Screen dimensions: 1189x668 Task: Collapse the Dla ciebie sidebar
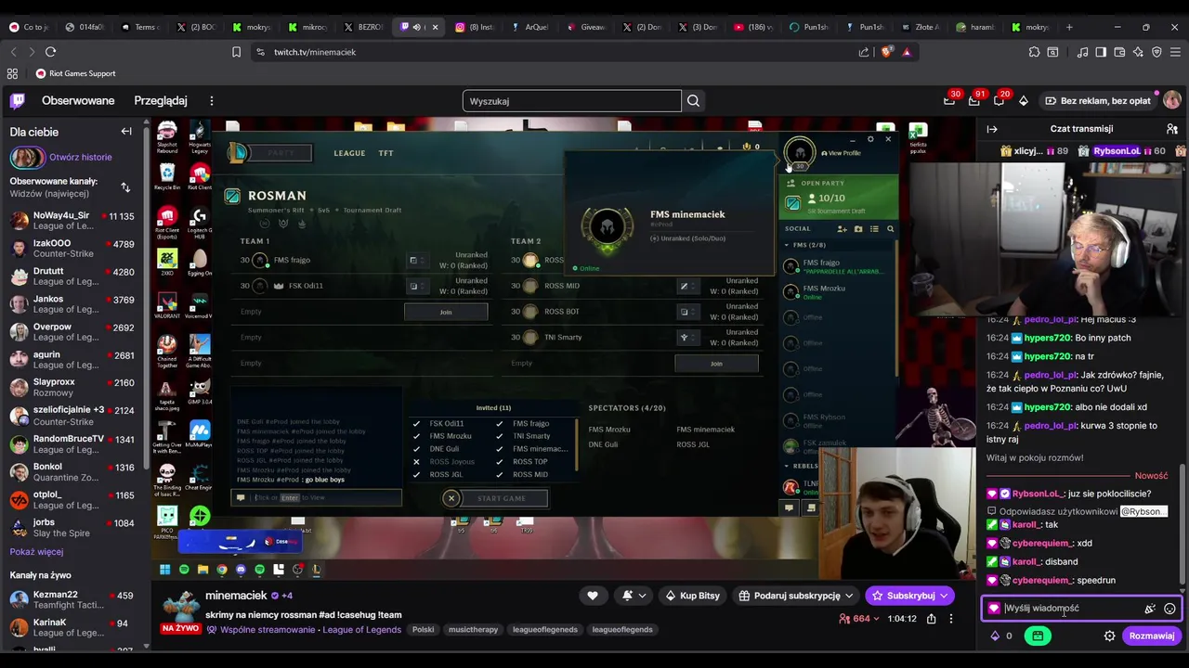point(126,132)
